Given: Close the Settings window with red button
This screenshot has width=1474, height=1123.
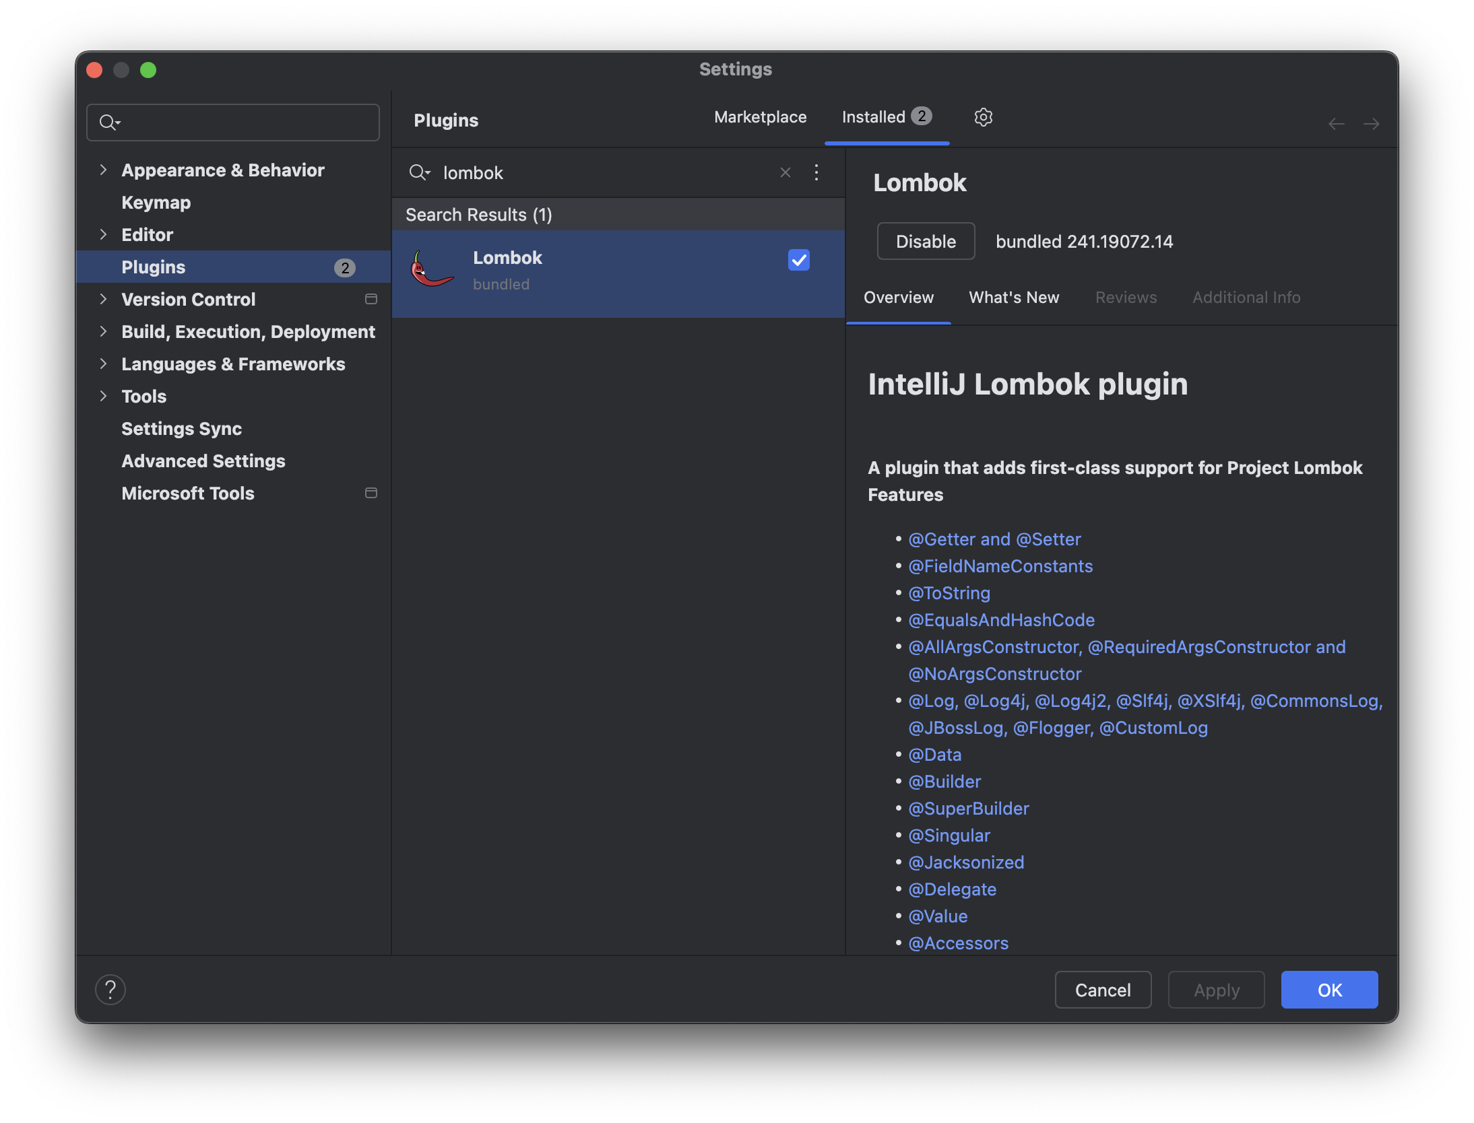Looking at the screenshot, I should pyautogui.click(x=95, y=70).
